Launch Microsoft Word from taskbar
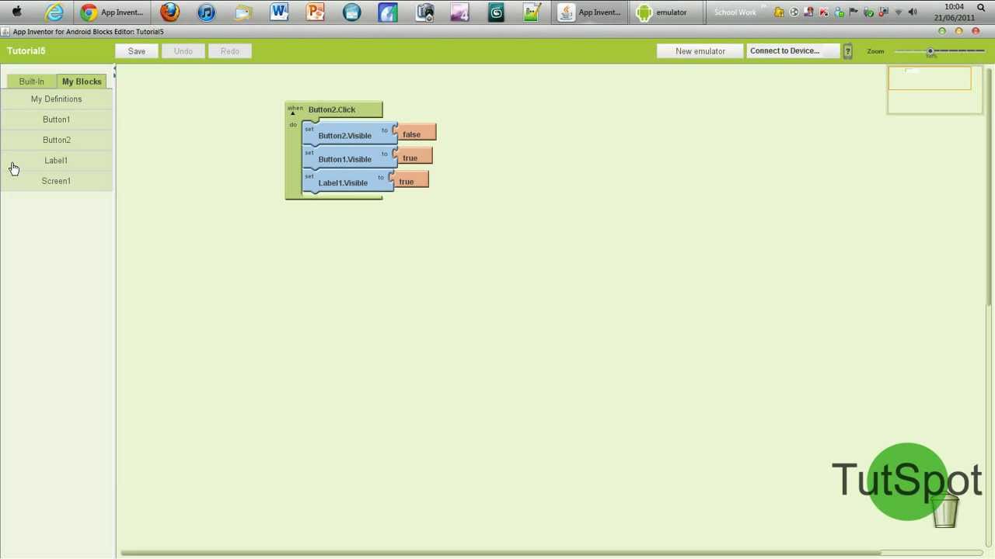The image size is (995, 559). point(279,12)
